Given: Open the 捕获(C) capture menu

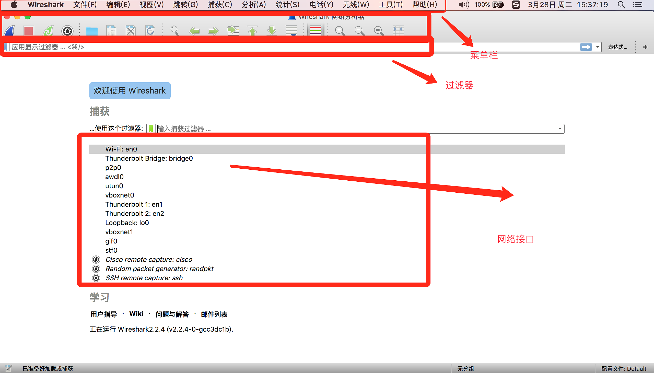Looking at the screenshot, I should [219, 5].
